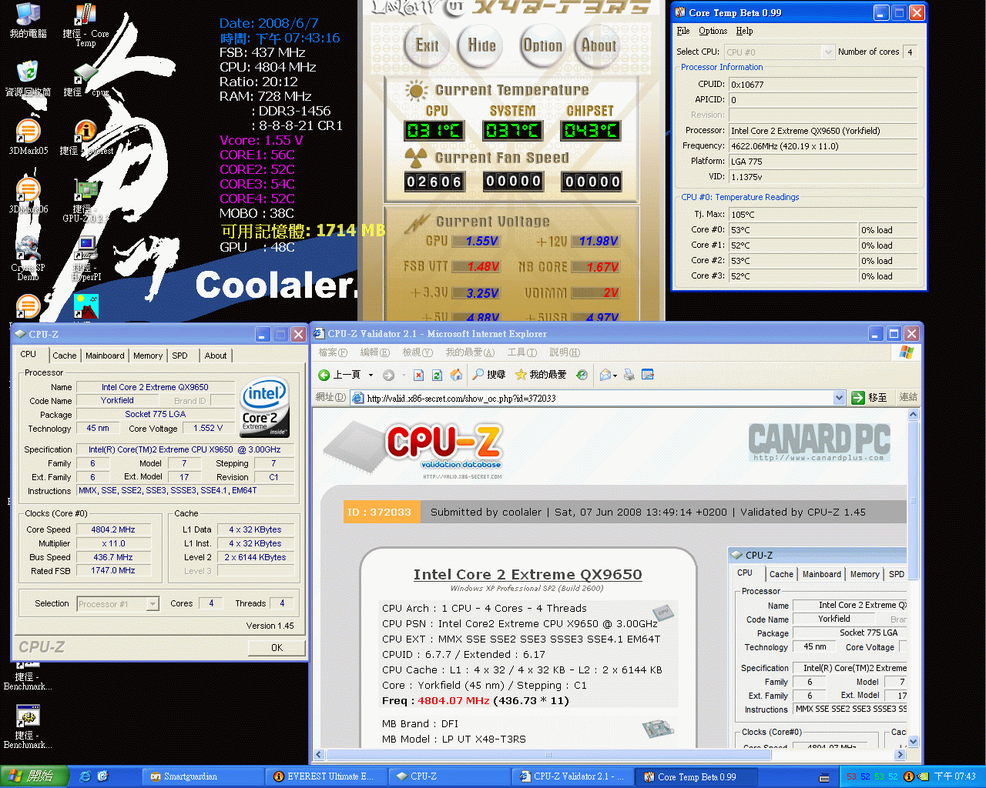
Task: Open the IE 檔案(F) menu
Action: pyautogui.click(x=333, y=352)
